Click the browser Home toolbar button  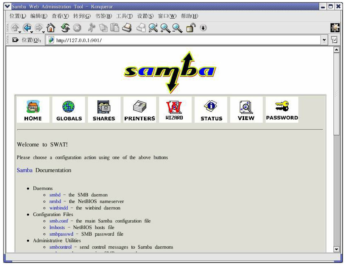[x=51, y=28]
